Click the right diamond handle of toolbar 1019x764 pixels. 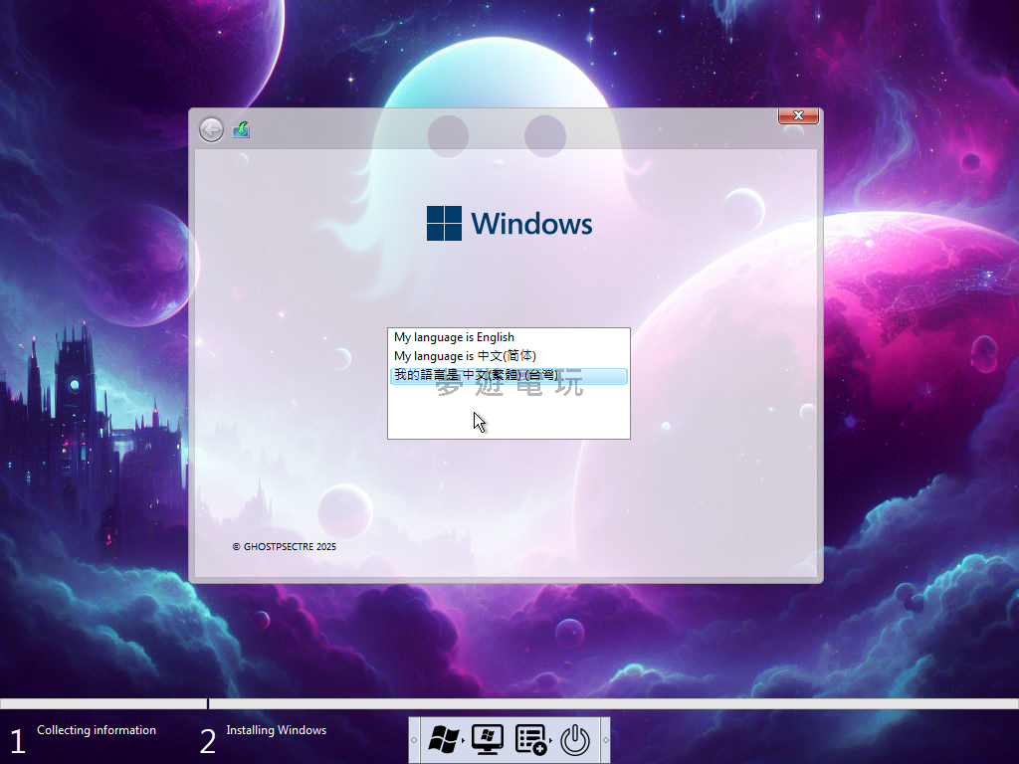[605, 740]
